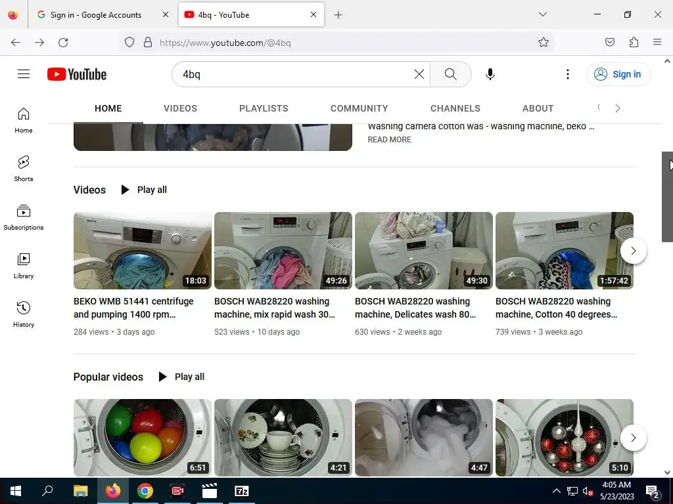Click the browser forward arrow

(39, 43)
